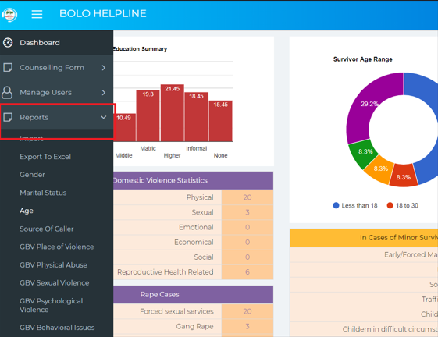Click the Sexual row value 3

coord(247,212)
